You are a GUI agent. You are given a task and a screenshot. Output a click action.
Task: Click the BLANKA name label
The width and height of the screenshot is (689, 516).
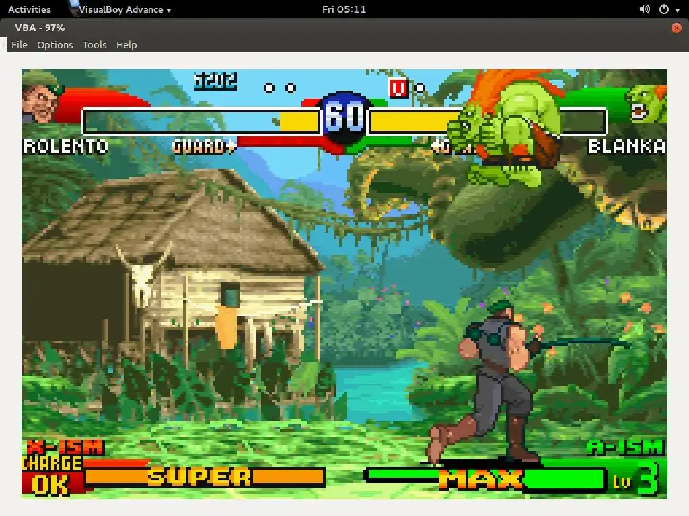pos(626,146)
